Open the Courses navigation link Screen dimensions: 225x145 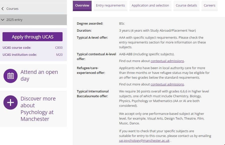click(x=12, y=9)
